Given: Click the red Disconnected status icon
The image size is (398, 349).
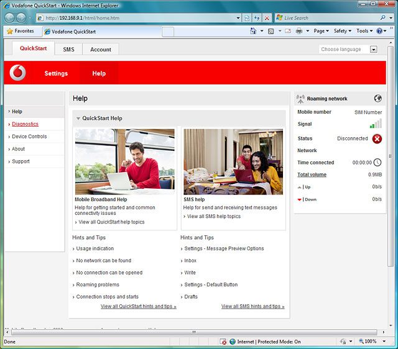Looking at the screenshot, I should [377, 138].
